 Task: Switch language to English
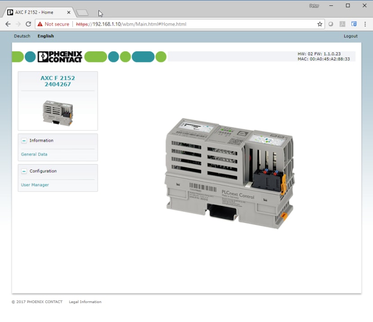(x=46, y=36)
